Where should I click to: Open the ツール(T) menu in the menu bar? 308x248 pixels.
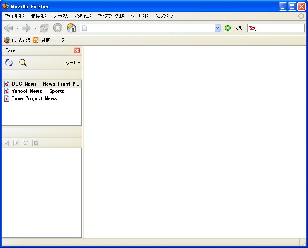click(x=139, y=16)
